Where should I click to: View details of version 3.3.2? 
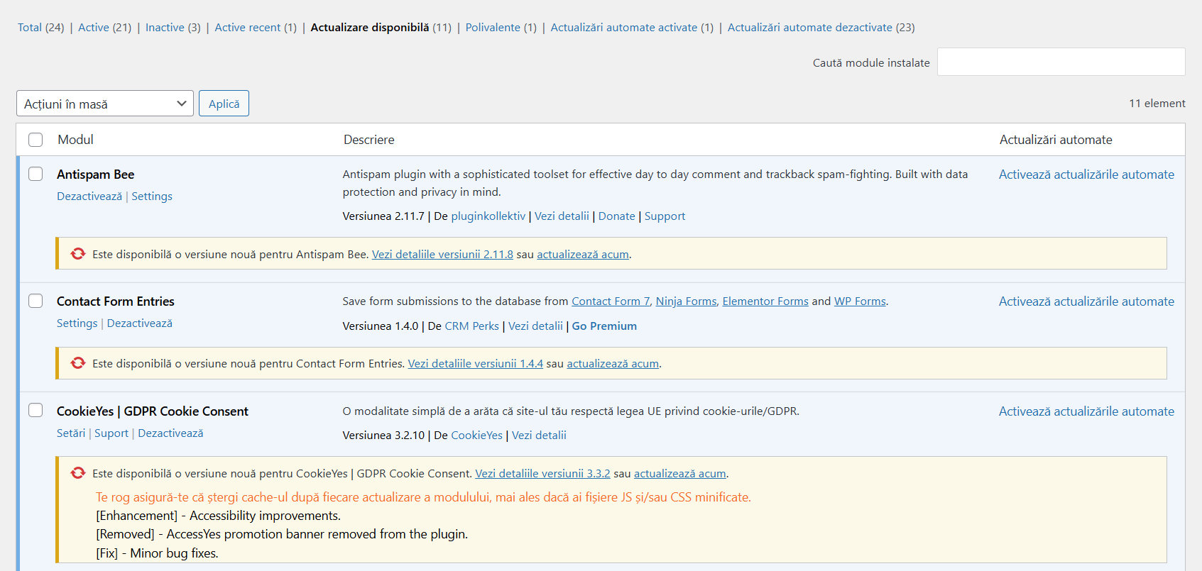[542, 474]
